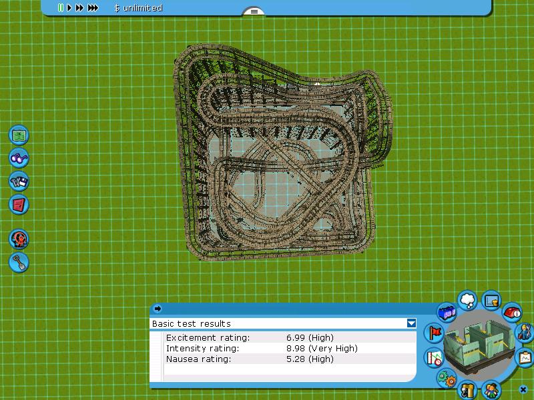Image resolution: width=534 pixels, height=400 pixels.
Task: Set game speed to normal play
Action: click(69, 7)
